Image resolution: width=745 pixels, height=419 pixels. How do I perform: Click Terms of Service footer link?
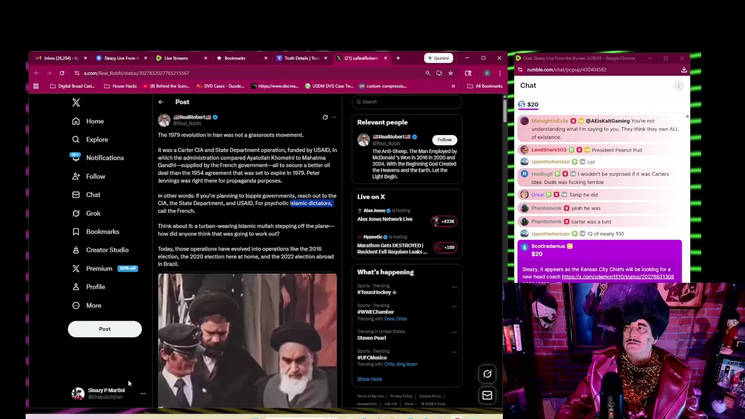tap(370, 397)
